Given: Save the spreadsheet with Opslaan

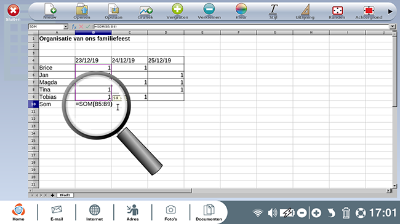Looking at the screenshot, I should click(113, 11).
